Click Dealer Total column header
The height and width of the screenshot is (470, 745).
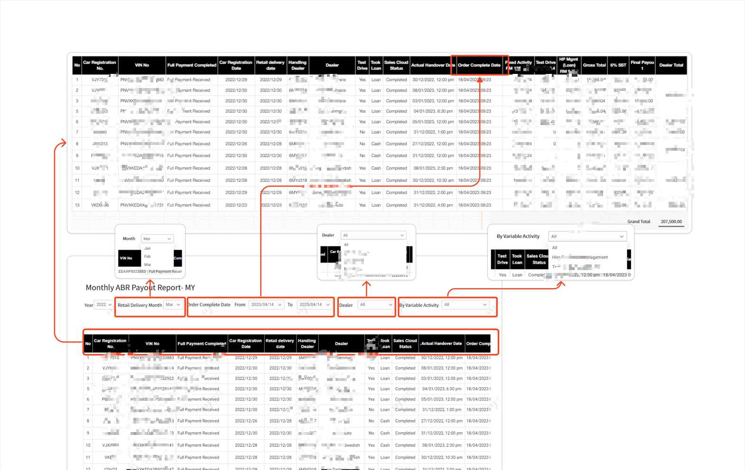(671, 65)
